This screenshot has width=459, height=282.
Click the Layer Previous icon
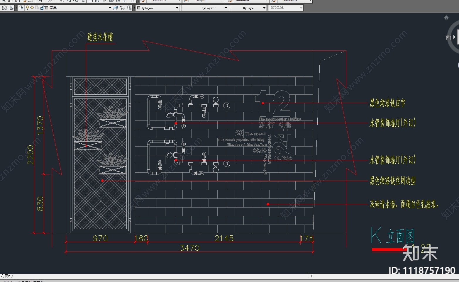click(x=122, y=8)
